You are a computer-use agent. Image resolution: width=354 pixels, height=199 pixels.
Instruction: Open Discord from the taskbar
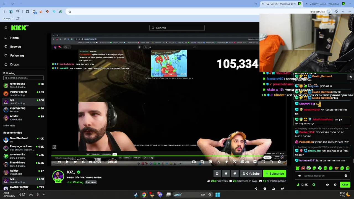click(160, 195)
